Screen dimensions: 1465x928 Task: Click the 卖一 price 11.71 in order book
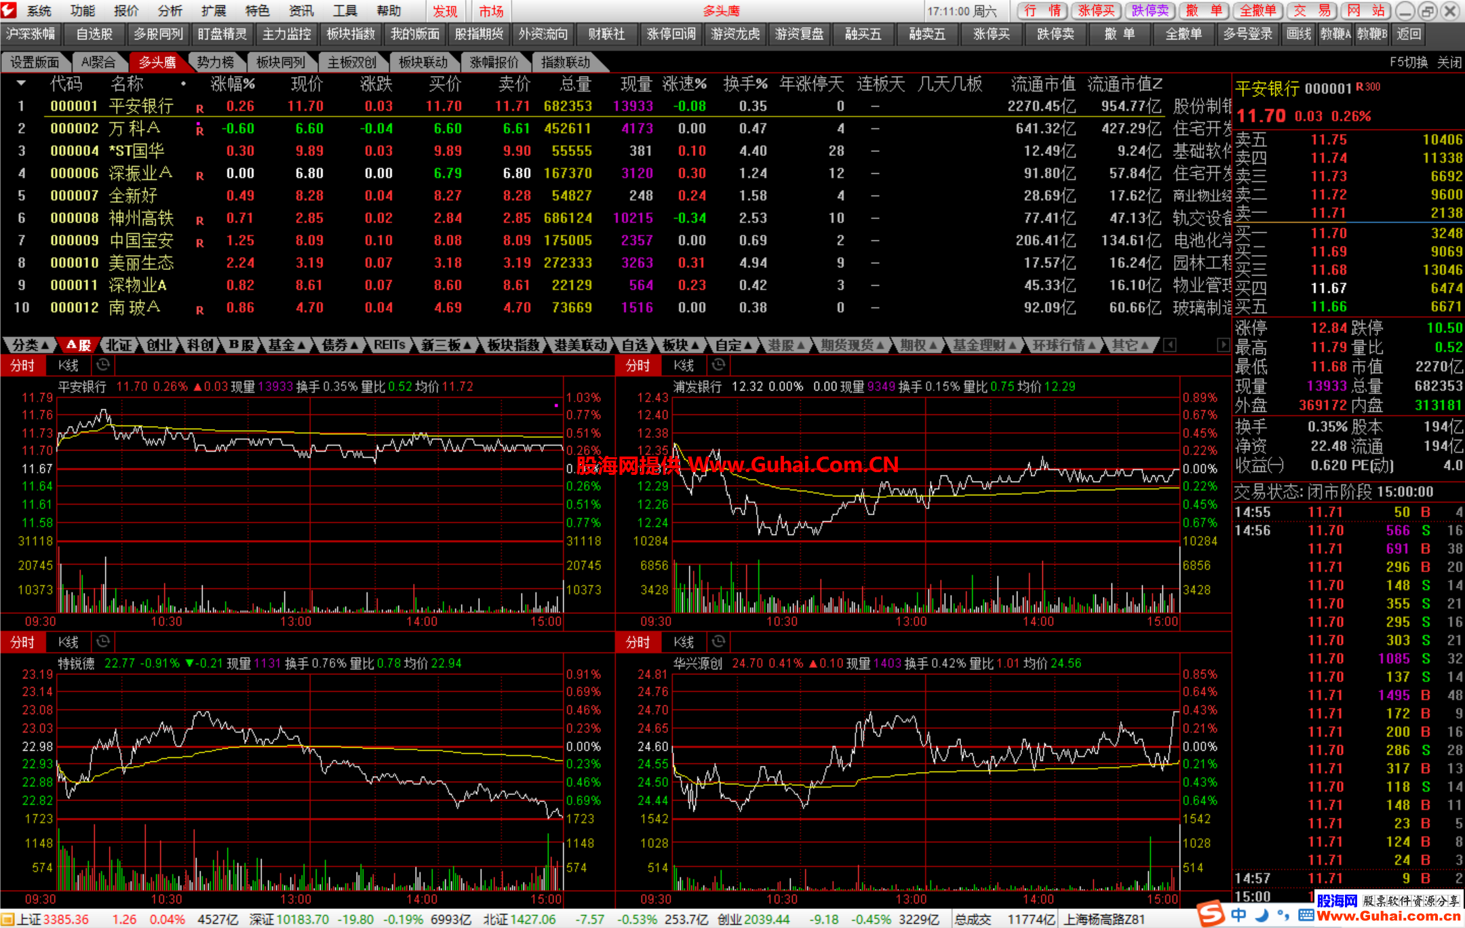coord(1328,213)
